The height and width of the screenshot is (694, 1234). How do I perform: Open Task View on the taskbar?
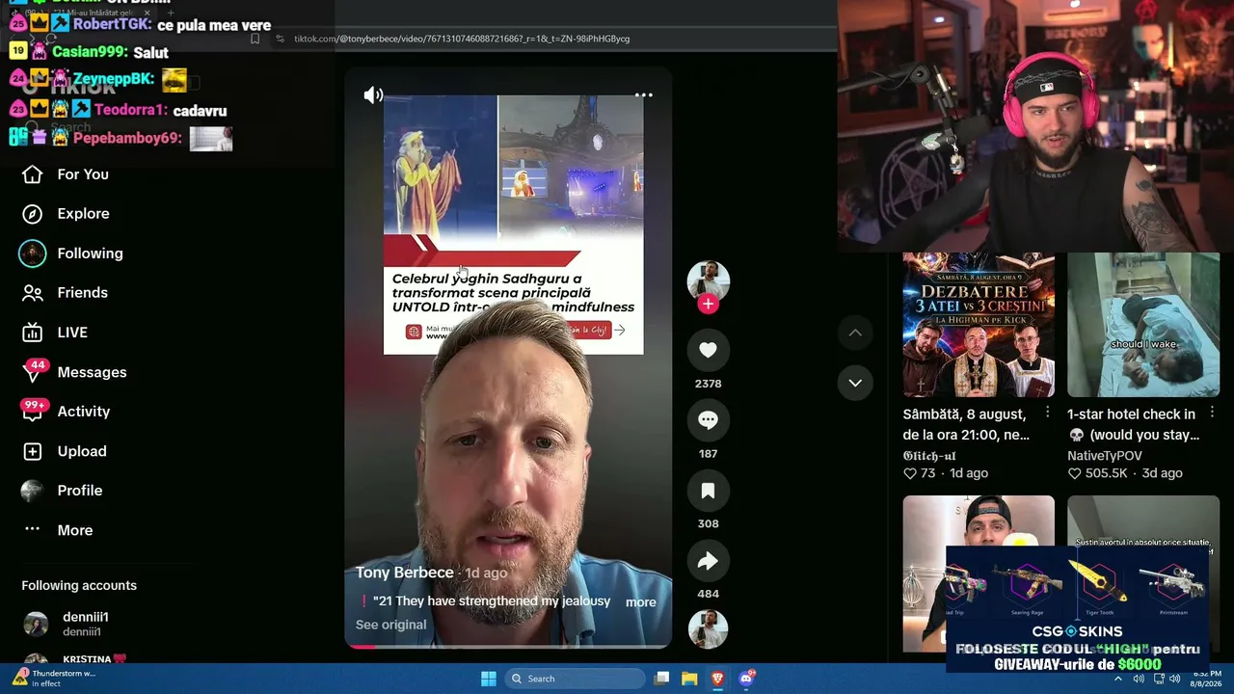point(661,679)
